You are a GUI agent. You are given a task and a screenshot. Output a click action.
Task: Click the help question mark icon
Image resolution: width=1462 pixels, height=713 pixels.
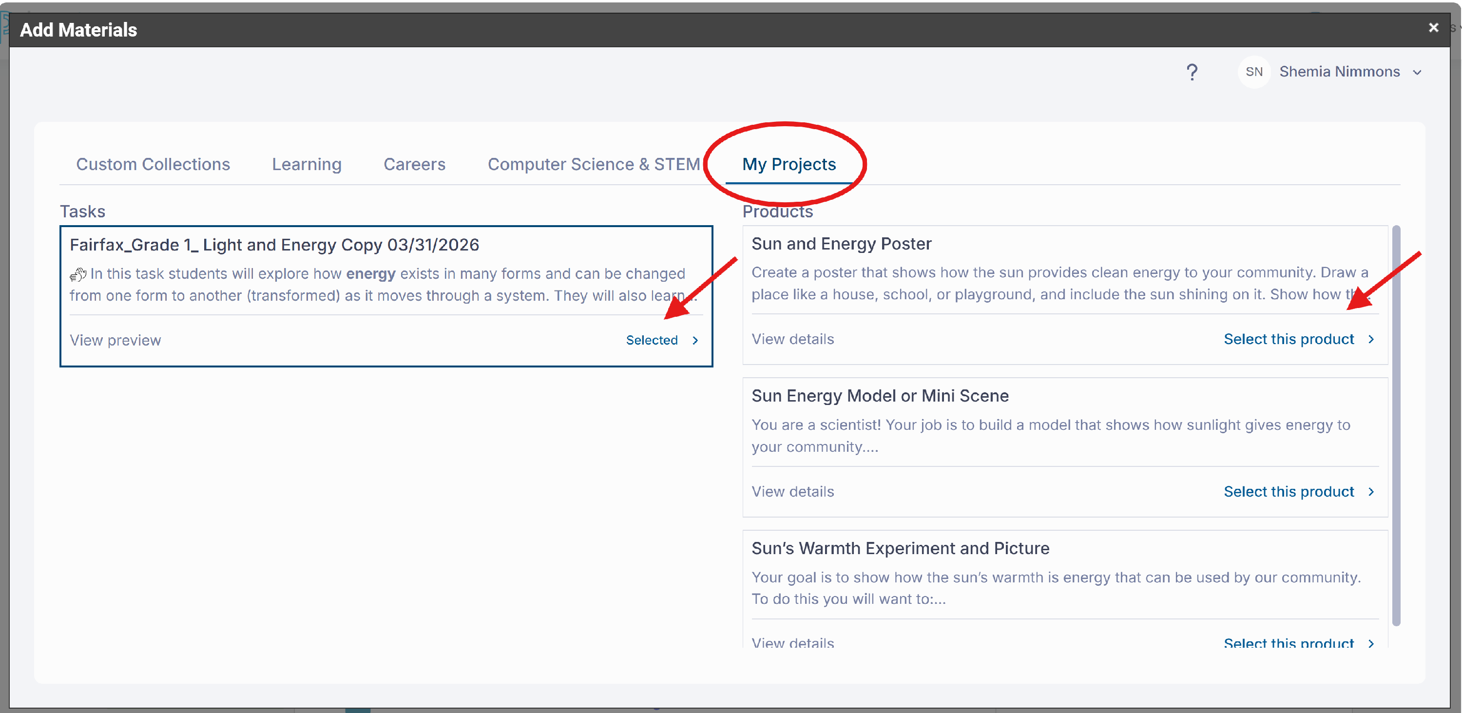(1192, 72)
